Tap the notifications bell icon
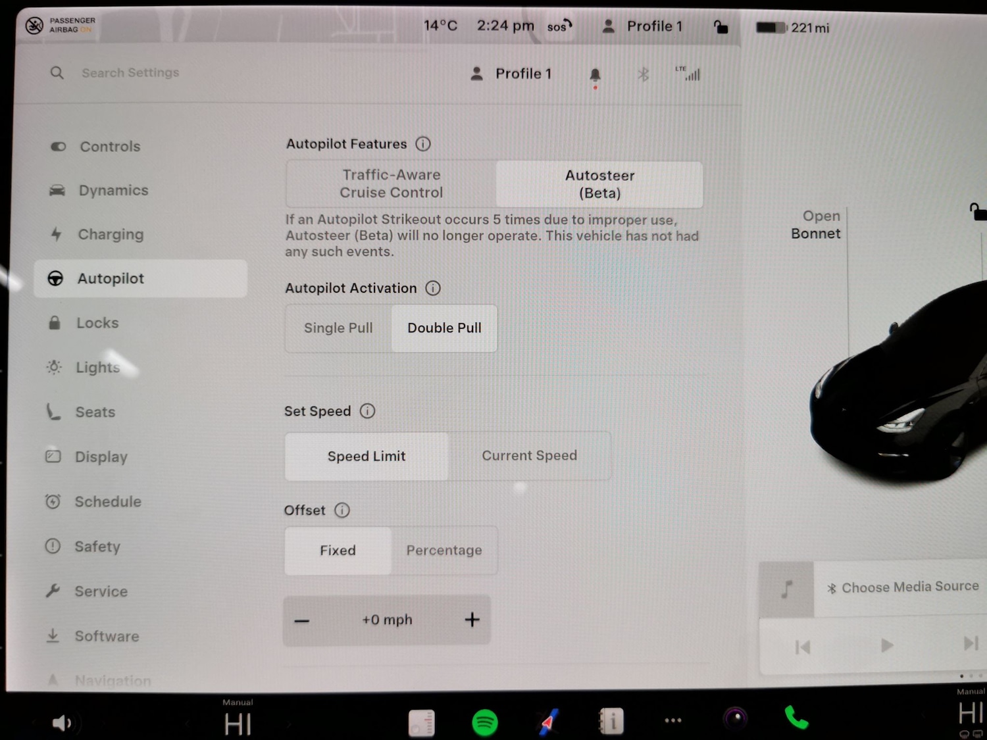 pyautogui.click(x=595, y=74)
